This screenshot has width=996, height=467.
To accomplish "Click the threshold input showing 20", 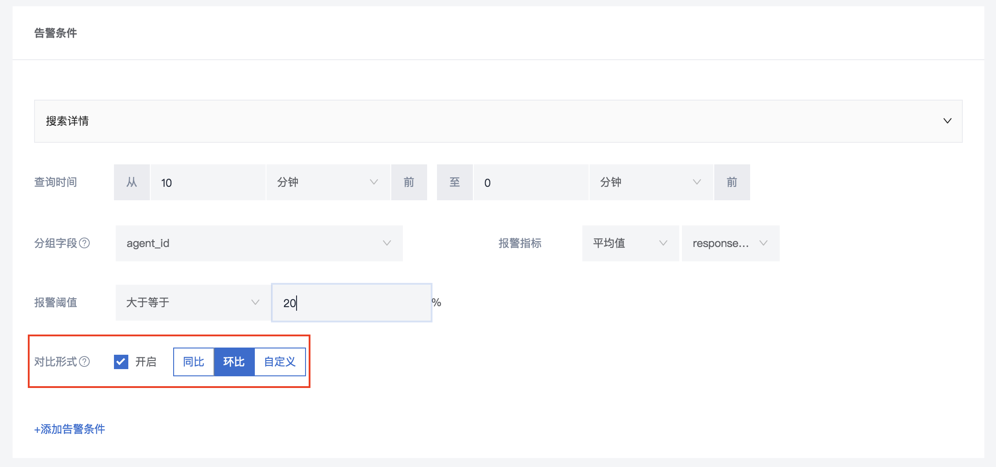I will tap(352, 303).
